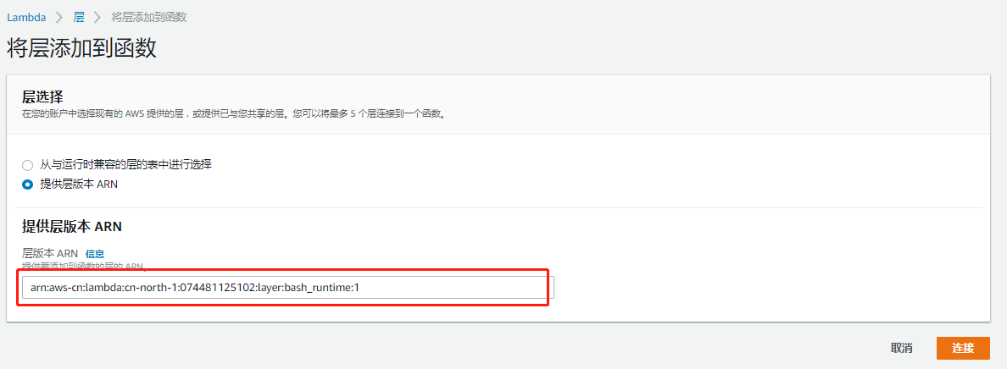Click the 层版本 ARN field label
This screenshot has height=369, width=1007.
click(50, 254)
